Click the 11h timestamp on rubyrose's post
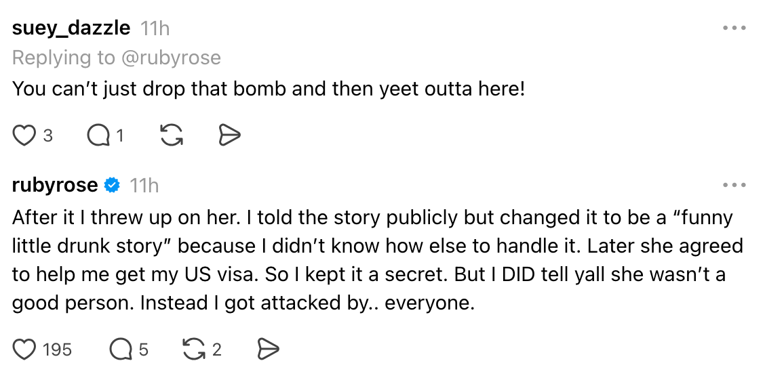The image size is (765, 382). pyautogui.click(x=144, y=185)
